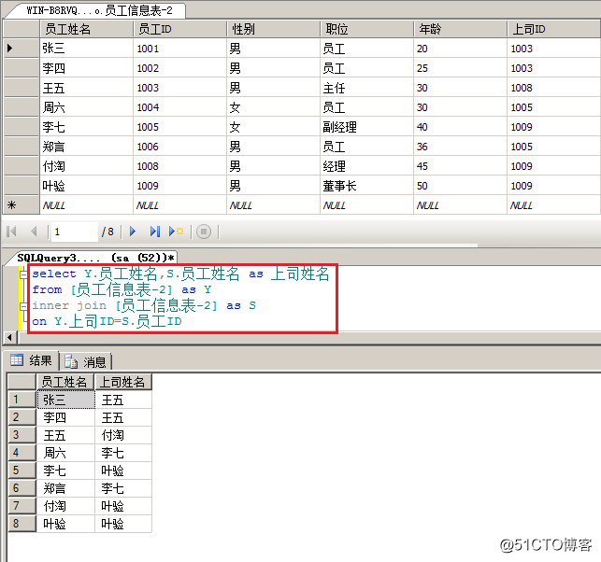The image size is (601, 562).
Task: Click 女 gender cell in 周六 row
Action: point(274,107)
